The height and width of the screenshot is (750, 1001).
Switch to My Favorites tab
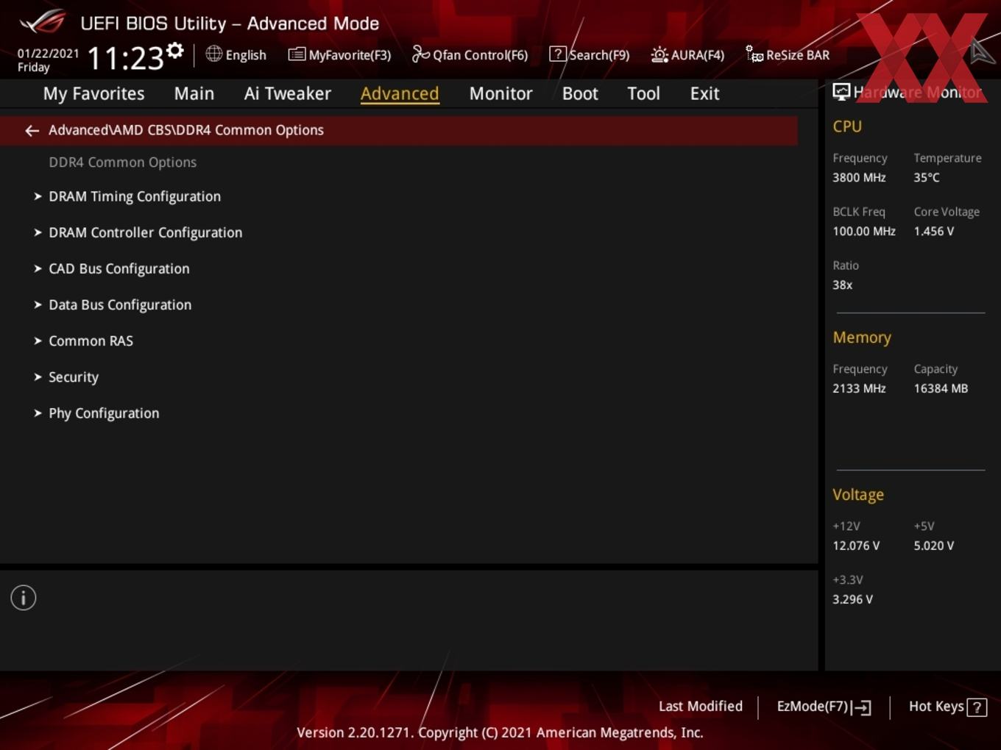(93, 94)
